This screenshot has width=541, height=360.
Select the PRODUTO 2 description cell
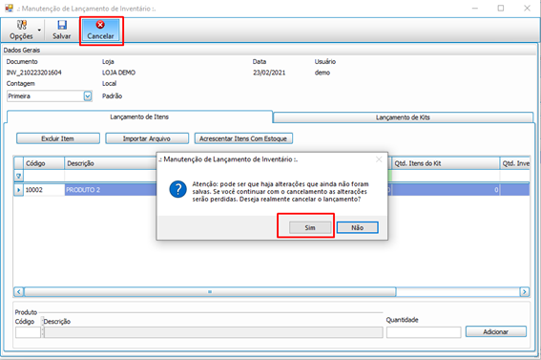(111, 190)
